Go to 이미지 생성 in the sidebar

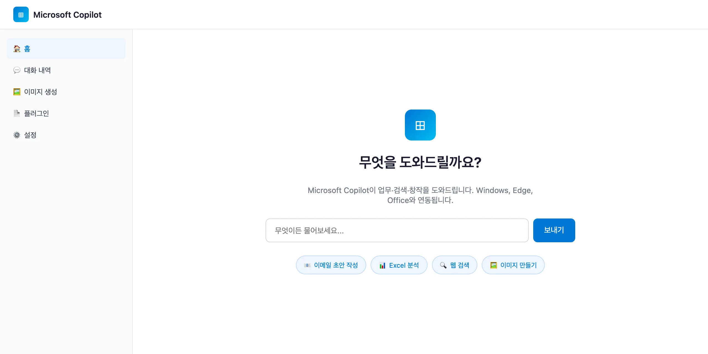(x=66, y=92)
